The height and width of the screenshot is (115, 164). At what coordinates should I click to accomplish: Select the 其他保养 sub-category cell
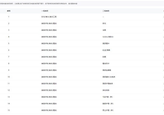106,90
